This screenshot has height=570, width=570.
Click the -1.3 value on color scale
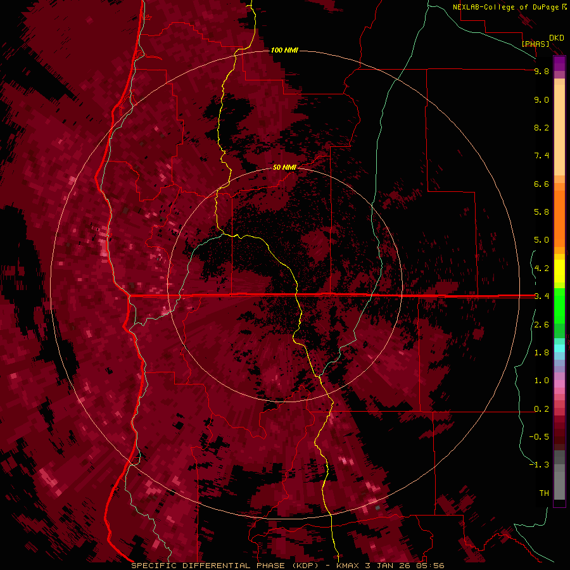pyautogui.click(x=539, y=465)
